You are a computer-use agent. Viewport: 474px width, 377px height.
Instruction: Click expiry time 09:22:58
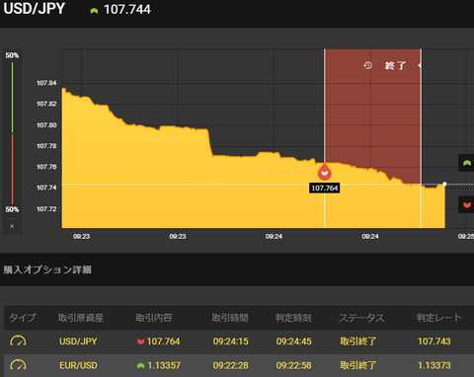tap(293, 365)
